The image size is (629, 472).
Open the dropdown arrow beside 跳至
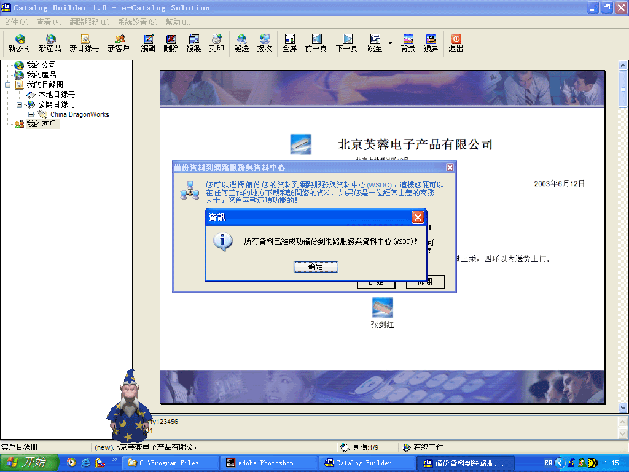(390, 43)
